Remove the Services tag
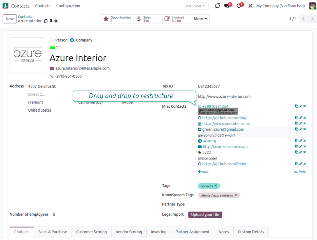 point(216,186)
